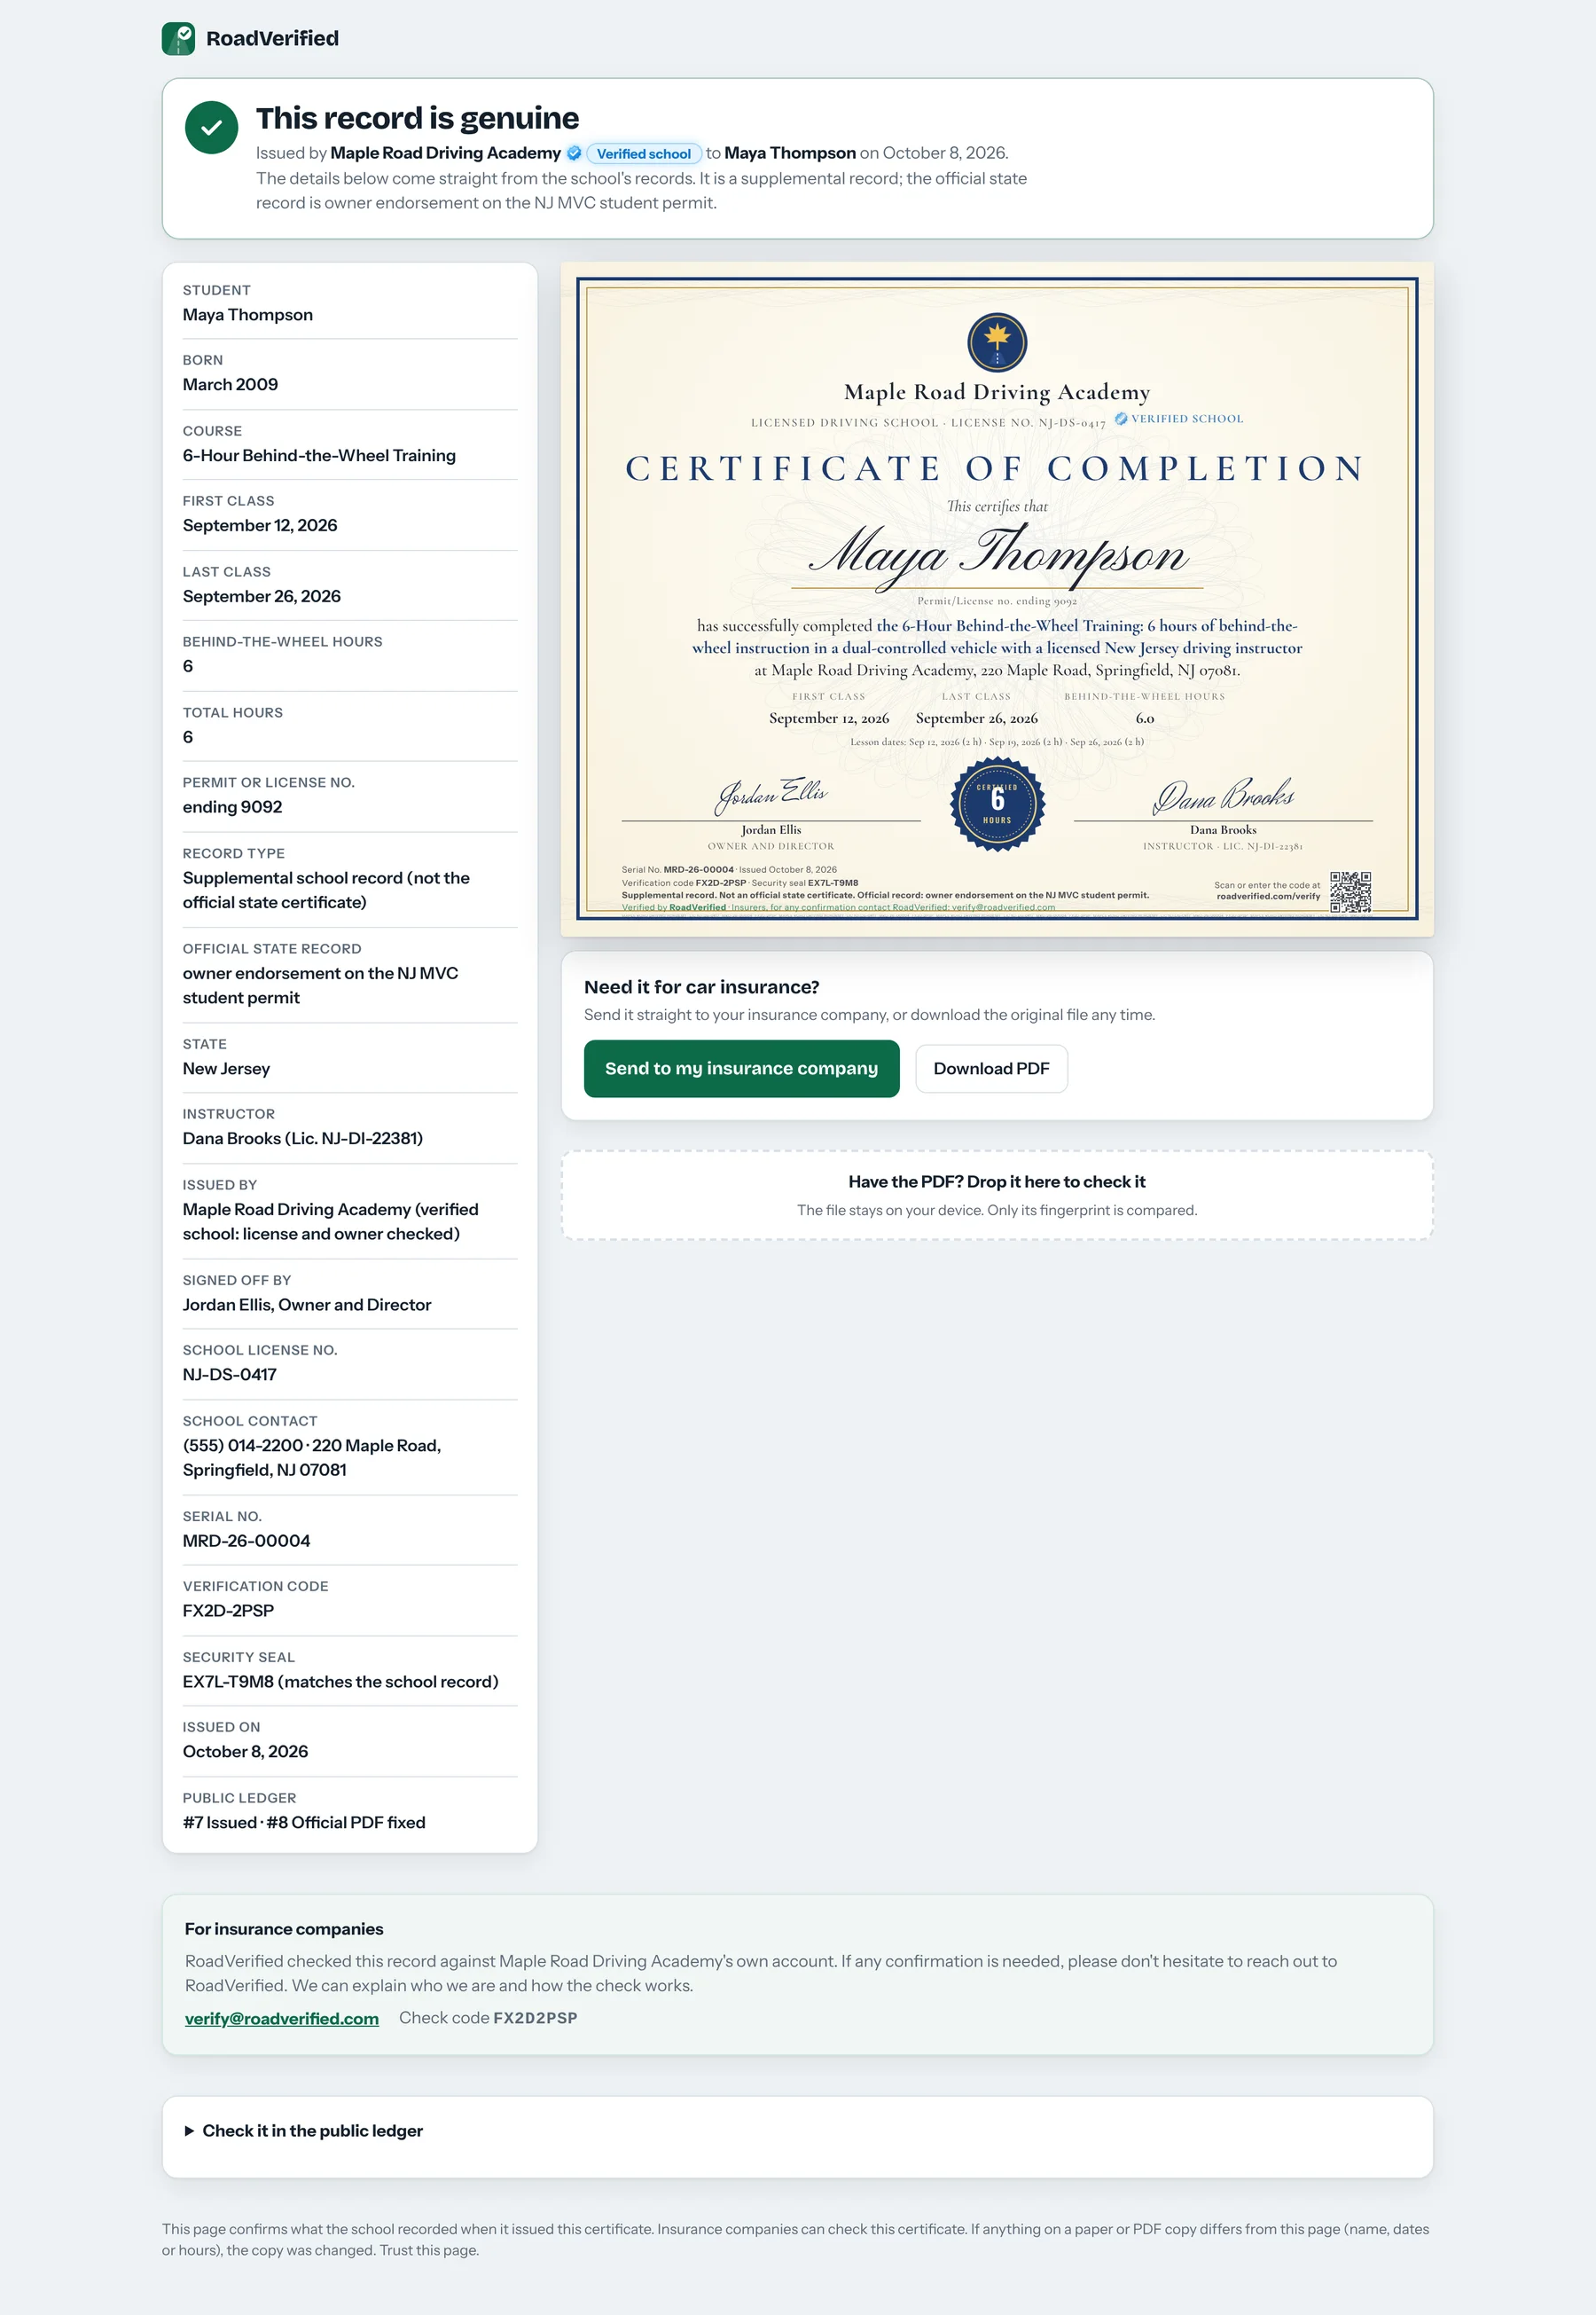This screenshot has width=1596, height=2315.
Task: Click the school phone (555) 014-2200
Action: tap(243, 1446)
